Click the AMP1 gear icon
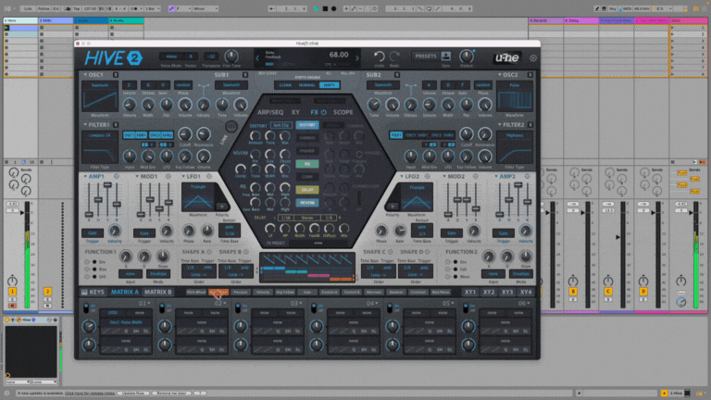The width and height of the screenshot is (711, 400). point(117,176)
